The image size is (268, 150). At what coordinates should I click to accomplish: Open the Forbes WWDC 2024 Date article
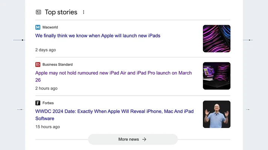[x=114, y=115]
